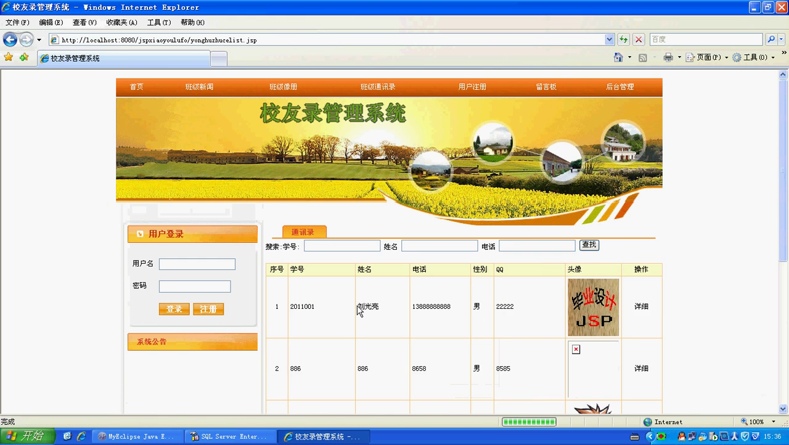Expand the address bar history dropdown
789x445 pixels.
coord(610,39)
